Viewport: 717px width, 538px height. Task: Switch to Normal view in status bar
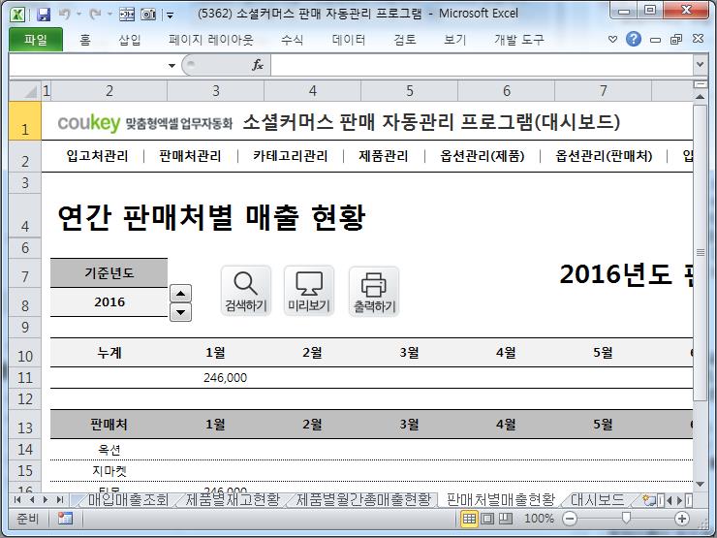pos(469,519)
